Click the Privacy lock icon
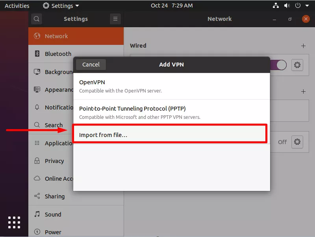 click(x=37, y=161)
